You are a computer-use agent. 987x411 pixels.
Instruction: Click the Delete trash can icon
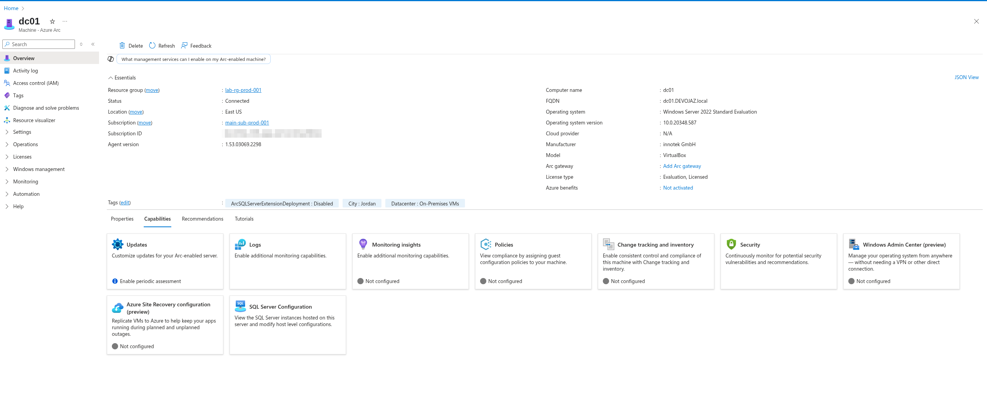pyautogui.click(x=122, y=46)
